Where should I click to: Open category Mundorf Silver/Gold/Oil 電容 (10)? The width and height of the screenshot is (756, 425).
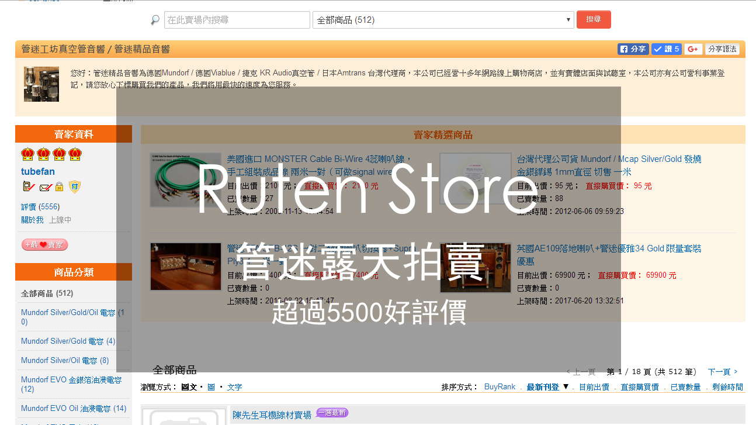click(x=72, y=317)
